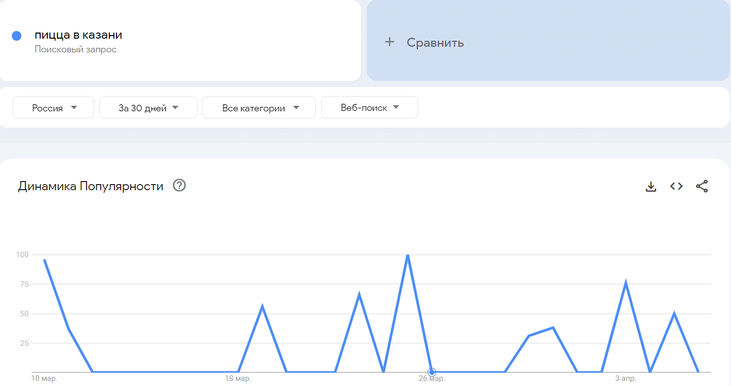Click the Поисковый запрос subtitle
The width and height of the screenshot is (731, 386).
pos(76,50)
